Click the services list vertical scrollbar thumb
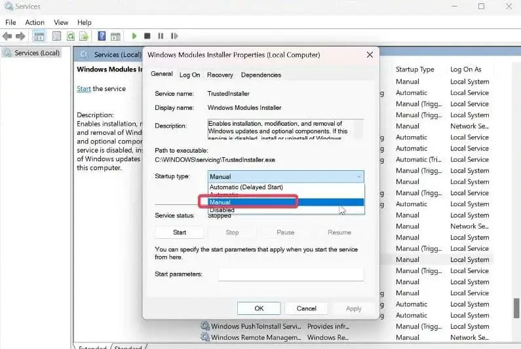Viewport: 521px width, 349px height. 516,308
